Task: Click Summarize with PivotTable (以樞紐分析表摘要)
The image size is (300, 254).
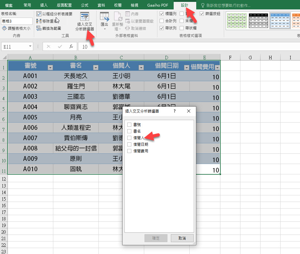Action: (x=55, y=14)
